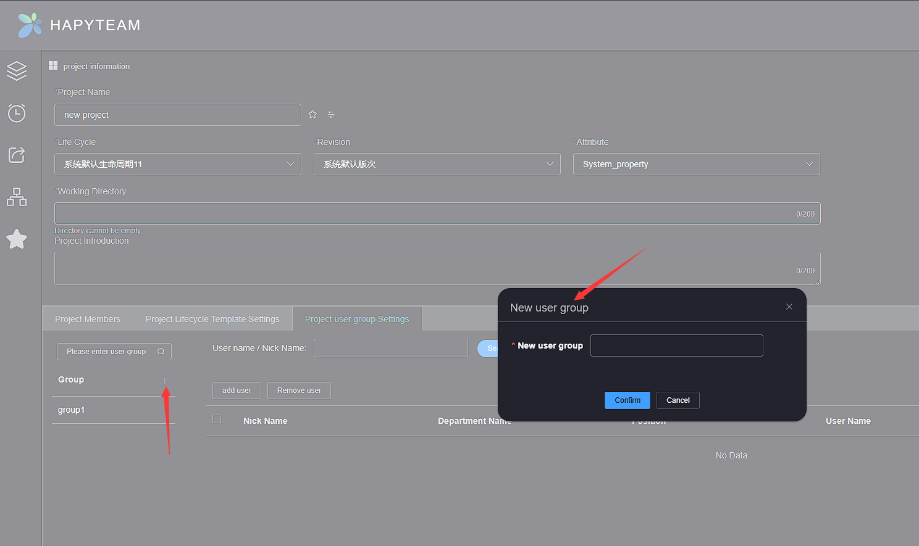
Task: Open the share export sidebar icon
Action: [17, 155]
